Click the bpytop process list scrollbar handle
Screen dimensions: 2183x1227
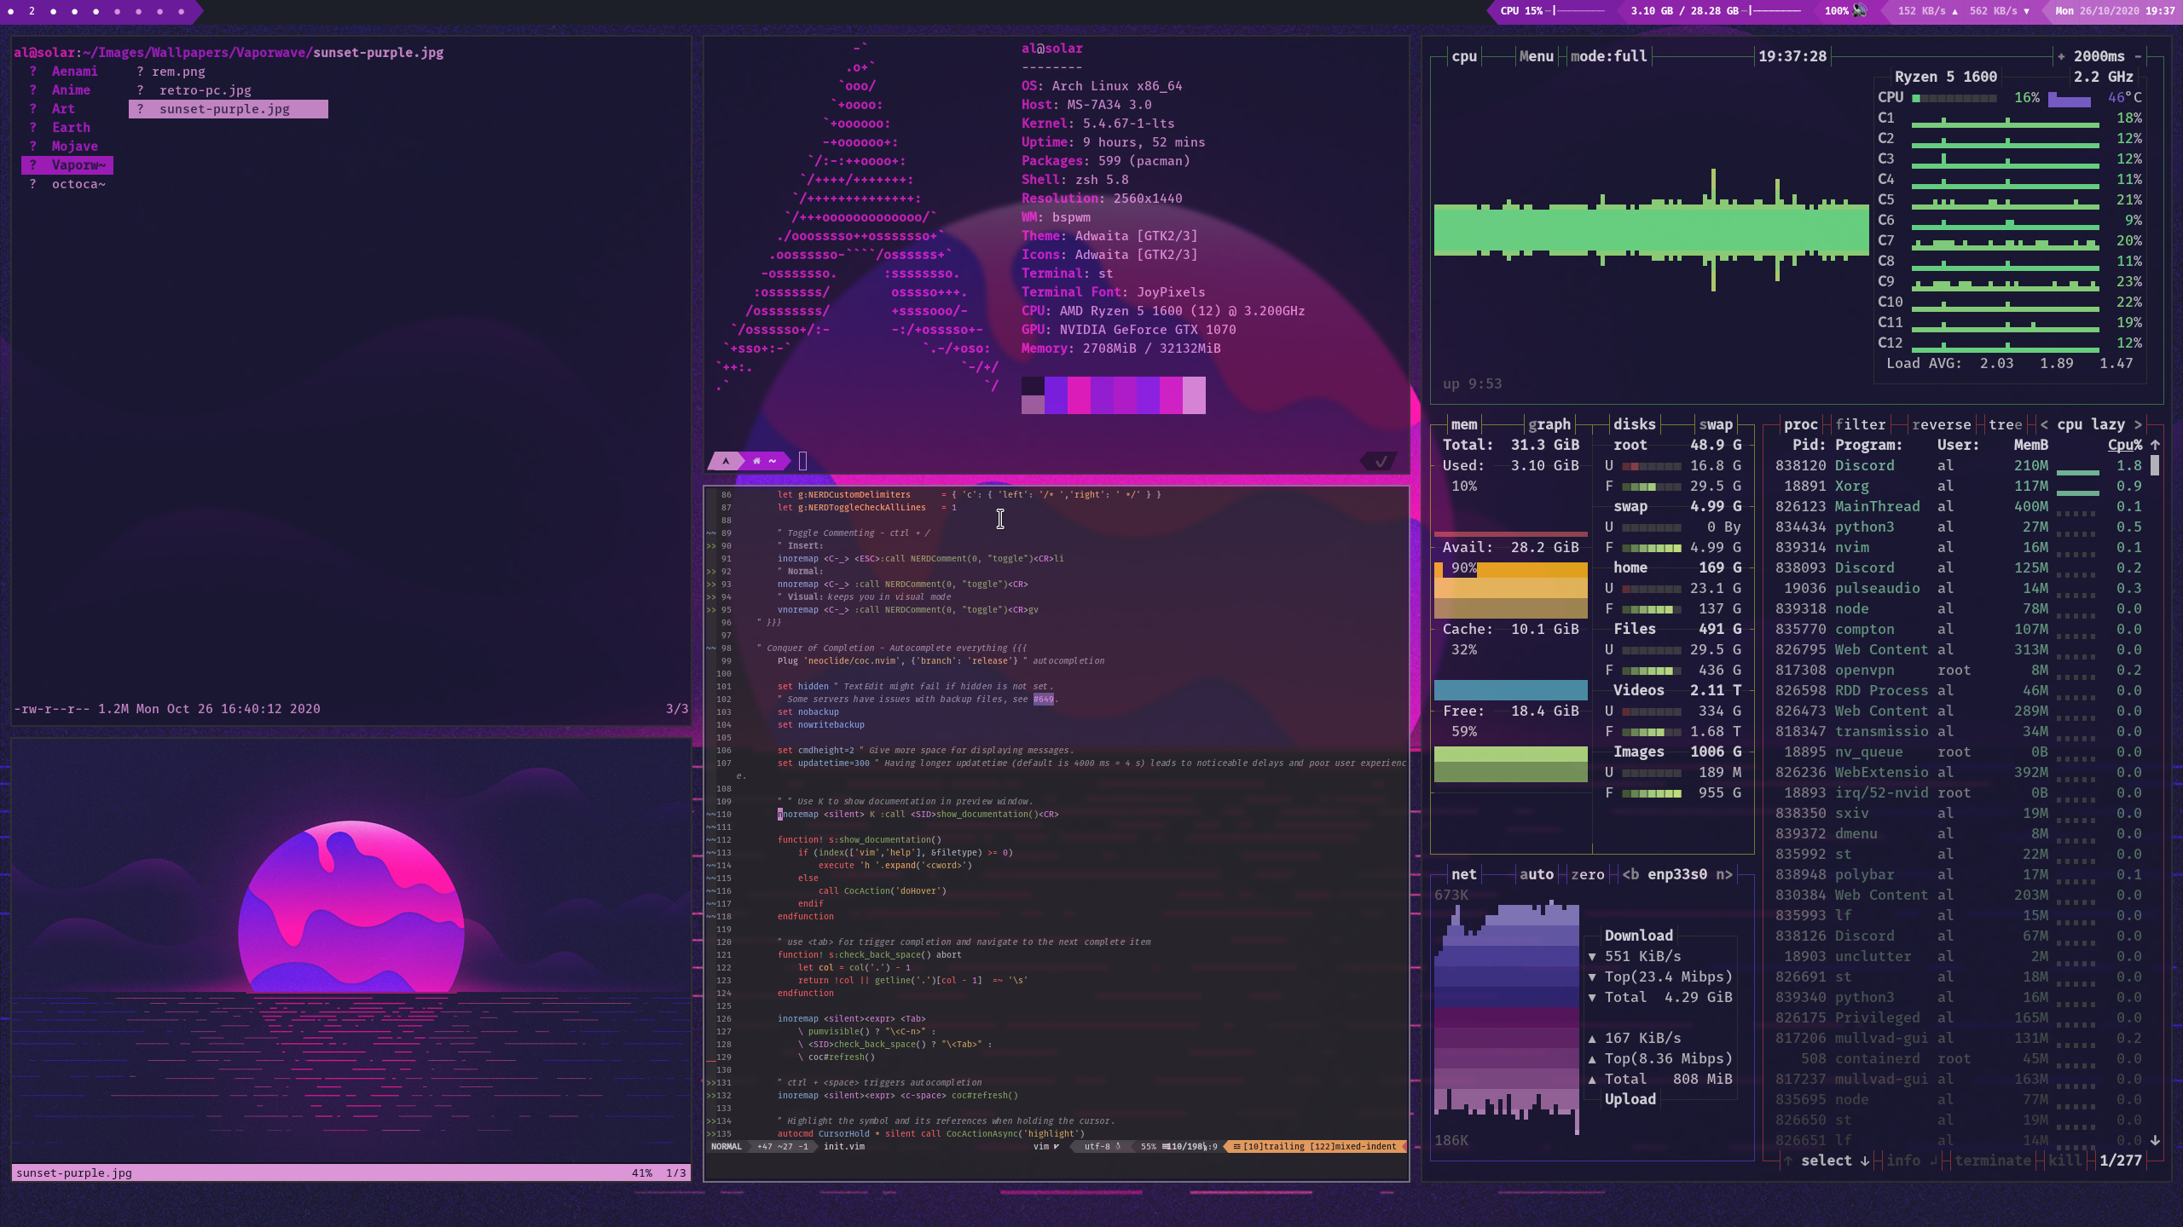[2155, 465]
